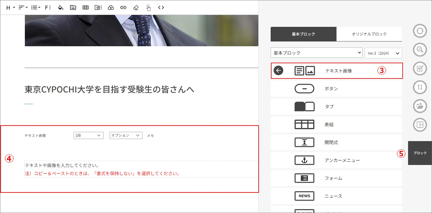Click the magnifier preview check icon
Screen dimensions: 432x213
[420, 50]
